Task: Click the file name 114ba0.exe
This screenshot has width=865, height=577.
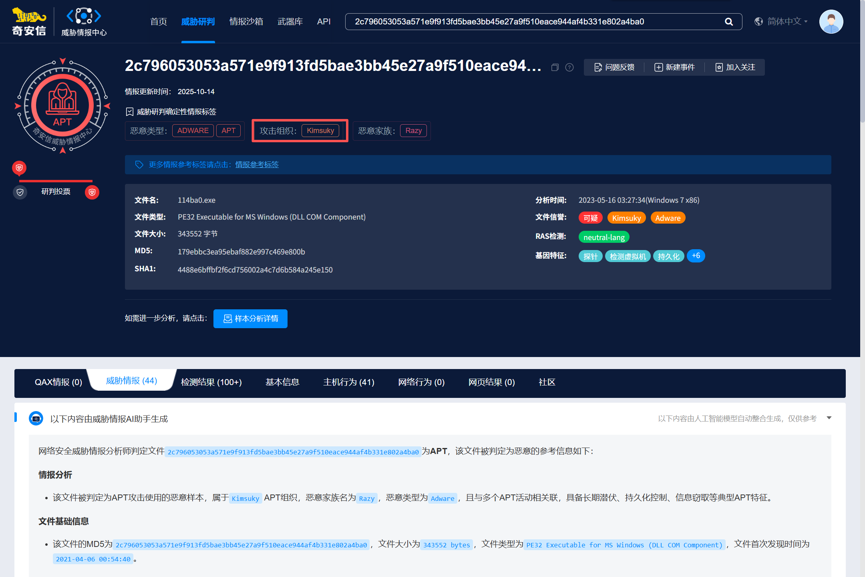Action: (x=197, y=200)
